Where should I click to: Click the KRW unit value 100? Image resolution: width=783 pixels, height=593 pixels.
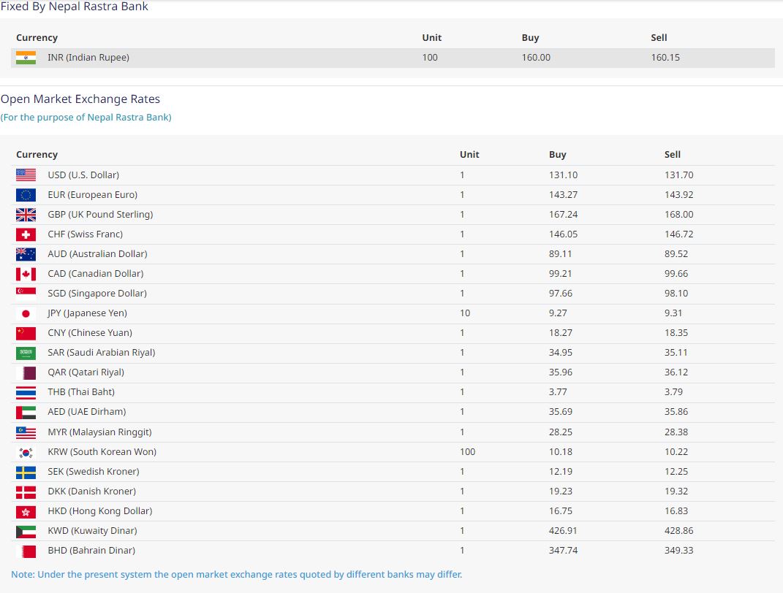point(467,452)
